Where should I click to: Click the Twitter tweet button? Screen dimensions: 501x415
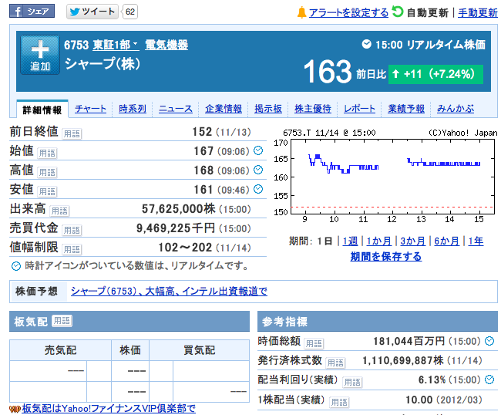92,12
